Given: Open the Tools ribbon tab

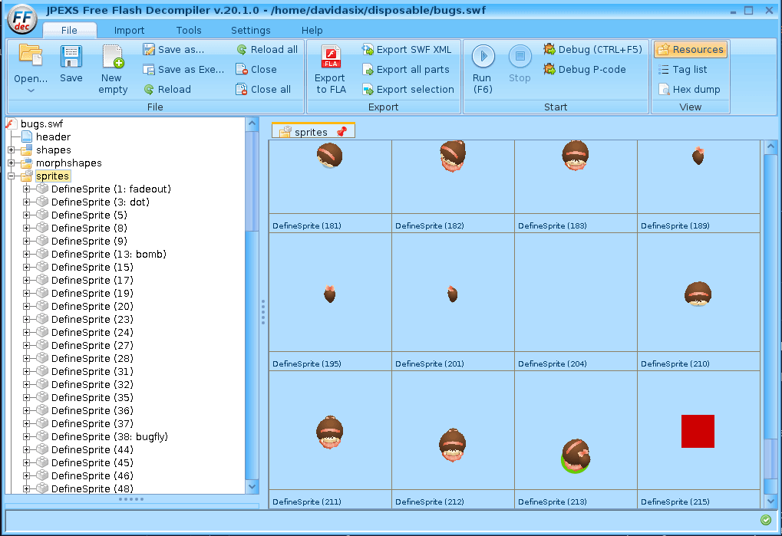Looking at the screenshot, I should (x=189, y=31).
